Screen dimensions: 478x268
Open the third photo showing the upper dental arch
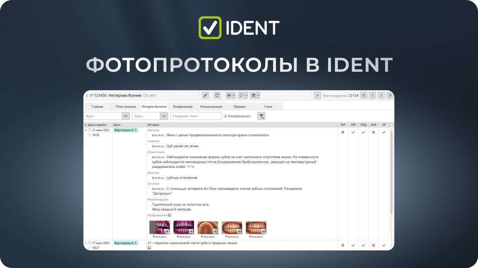coord(208,228)
